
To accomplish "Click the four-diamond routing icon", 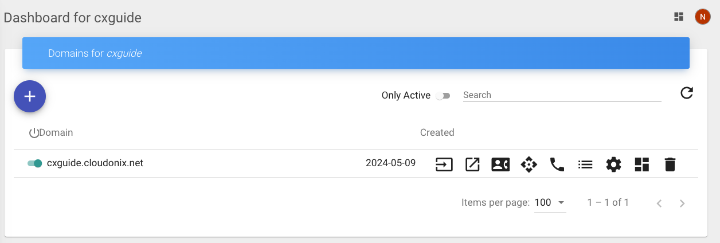I will coord(529,164).
